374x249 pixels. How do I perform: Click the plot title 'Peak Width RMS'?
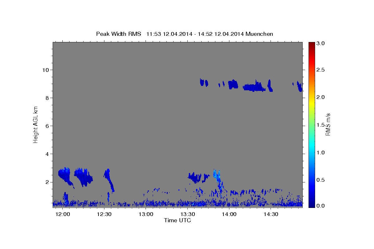pyautogui.click(x=118, y=34)
